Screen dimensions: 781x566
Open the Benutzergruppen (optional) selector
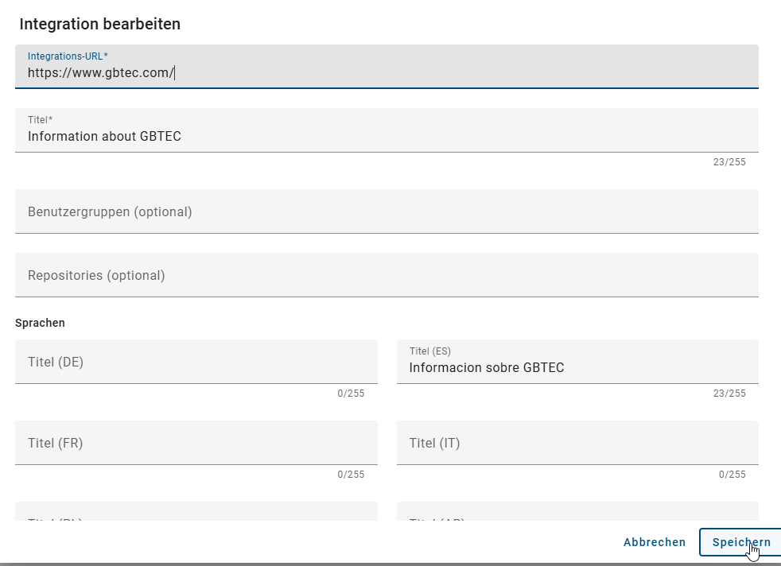point(387,211)
